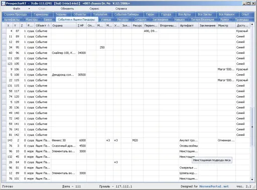Viewport: 257px width, 190px height.
Task: Switch to the Заклинания tab
Action: tap(160, 19)
